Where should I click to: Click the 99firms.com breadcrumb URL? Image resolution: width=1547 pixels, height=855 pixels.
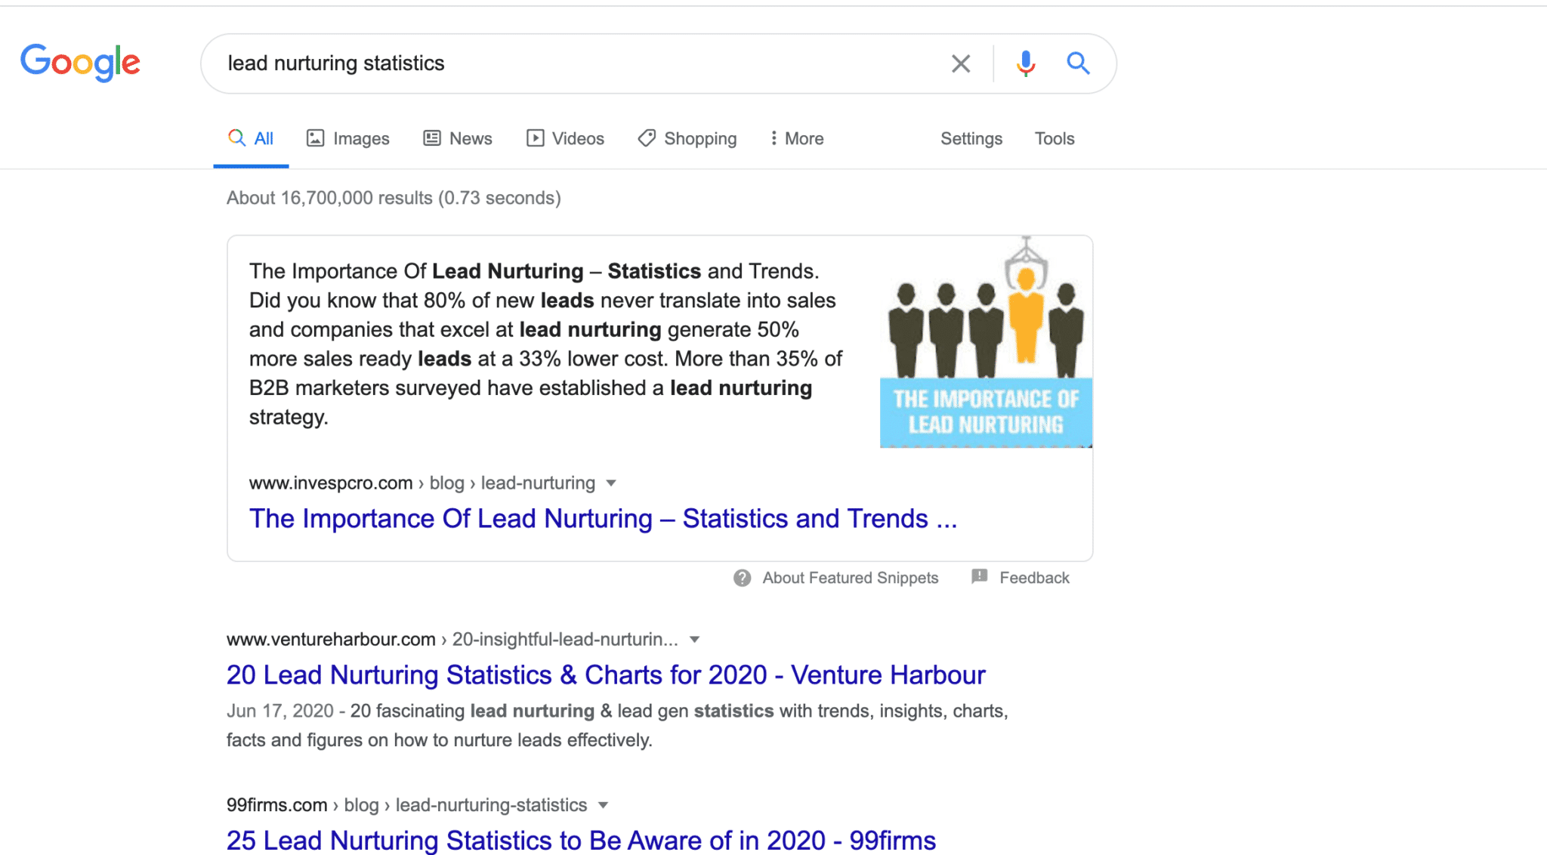(x=276, y=804)
